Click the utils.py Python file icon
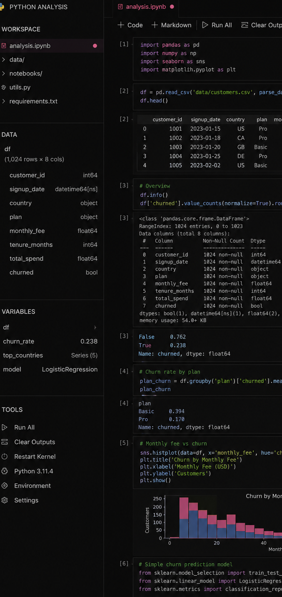Image resolution: width=282 pixels, height=597 pixels. [x=4, y=87]
